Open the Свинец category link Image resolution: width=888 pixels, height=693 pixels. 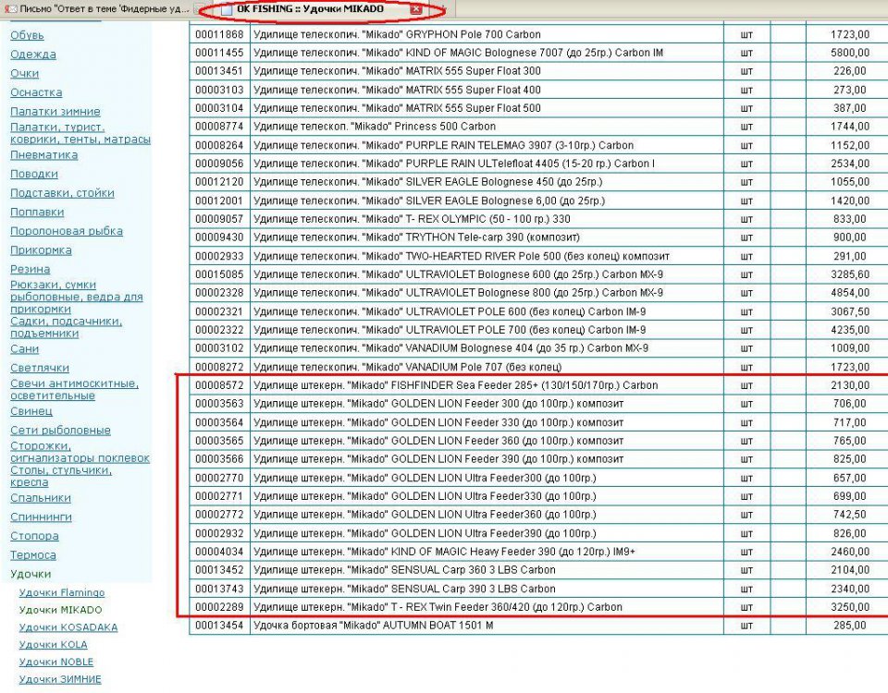(x=31, y=411)
